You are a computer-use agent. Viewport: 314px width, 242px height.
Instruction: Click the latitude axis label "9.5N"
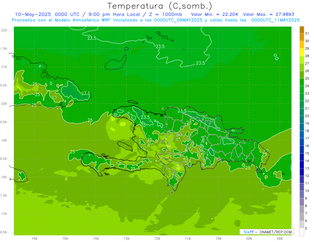(x=4, y=122)
